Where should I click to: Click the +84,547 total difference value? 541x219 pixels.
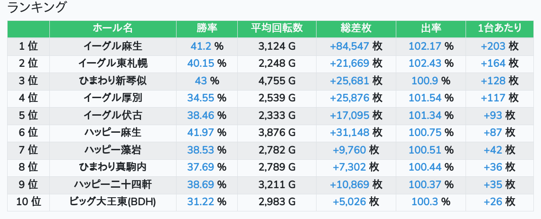point(349,46)
